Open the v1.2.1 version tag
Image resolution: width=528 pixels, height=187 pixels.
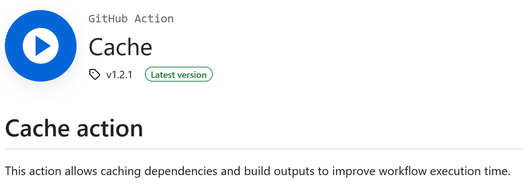tap(119, 75)
